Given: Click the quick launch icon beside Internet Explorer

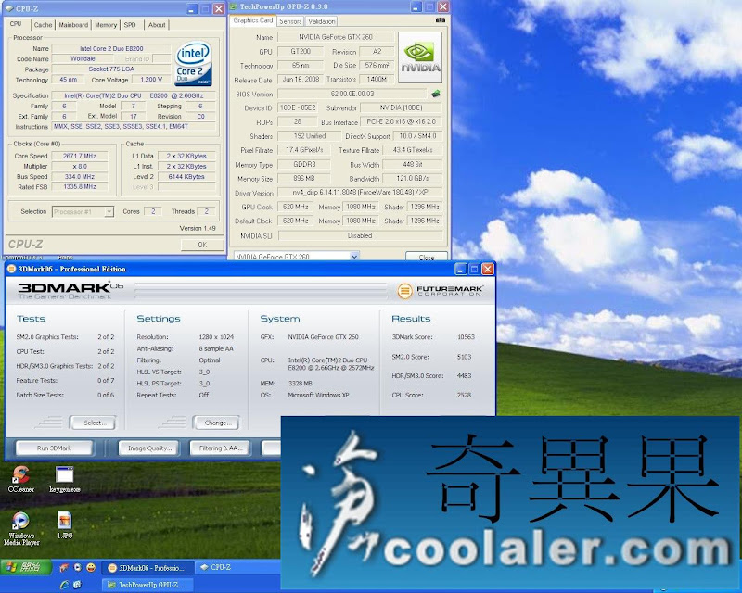Looking at the screenshot, I should point(78,585).
